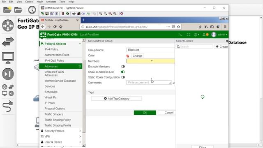The image size is (263, 148).
Task: Open new connection in TightVNC toolbar
Action: coord(42,14)
